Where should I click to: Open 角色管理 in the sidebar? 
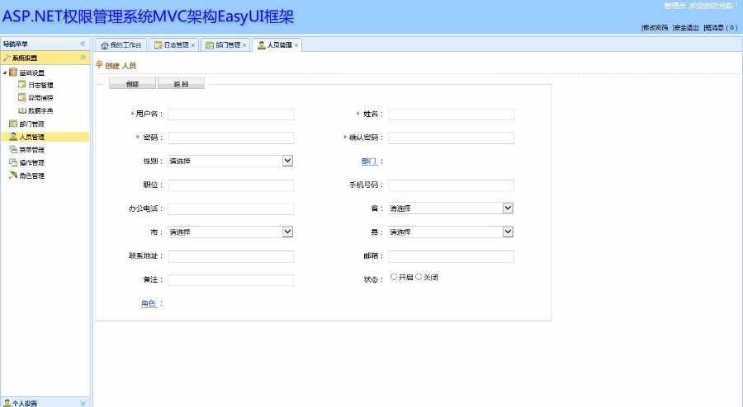pyautogui.click(x=31, y=175)
